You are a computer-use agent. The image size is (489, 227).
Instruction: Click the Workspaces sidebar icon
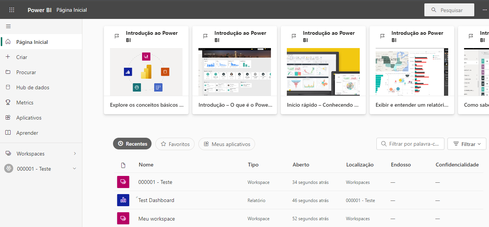(x=8, y=154)
